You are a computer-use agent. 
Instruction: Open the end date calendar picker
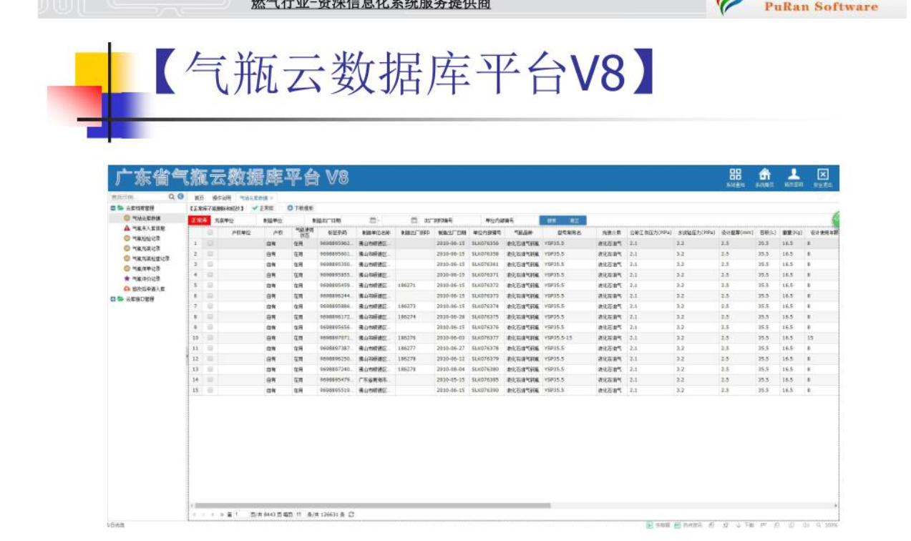pos(414,220)
